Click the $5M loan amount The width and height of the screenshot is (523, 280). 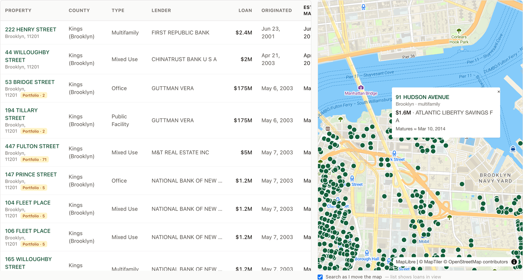246,153
